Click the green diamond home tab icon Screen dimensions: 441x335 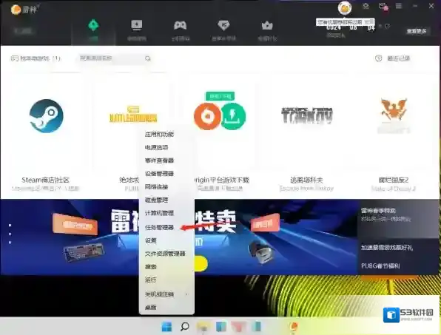[x=93, y=25]
